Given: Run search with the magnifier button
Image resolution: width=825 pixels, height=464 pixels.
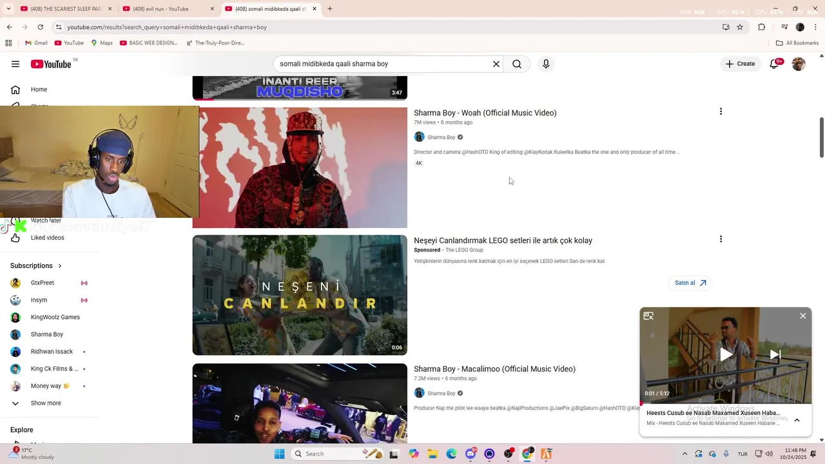Looking at the screenshot, I should (x=517, y=64).
